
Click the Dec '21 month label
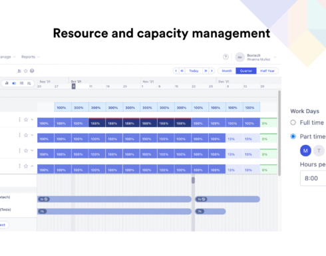coord(224,82)
